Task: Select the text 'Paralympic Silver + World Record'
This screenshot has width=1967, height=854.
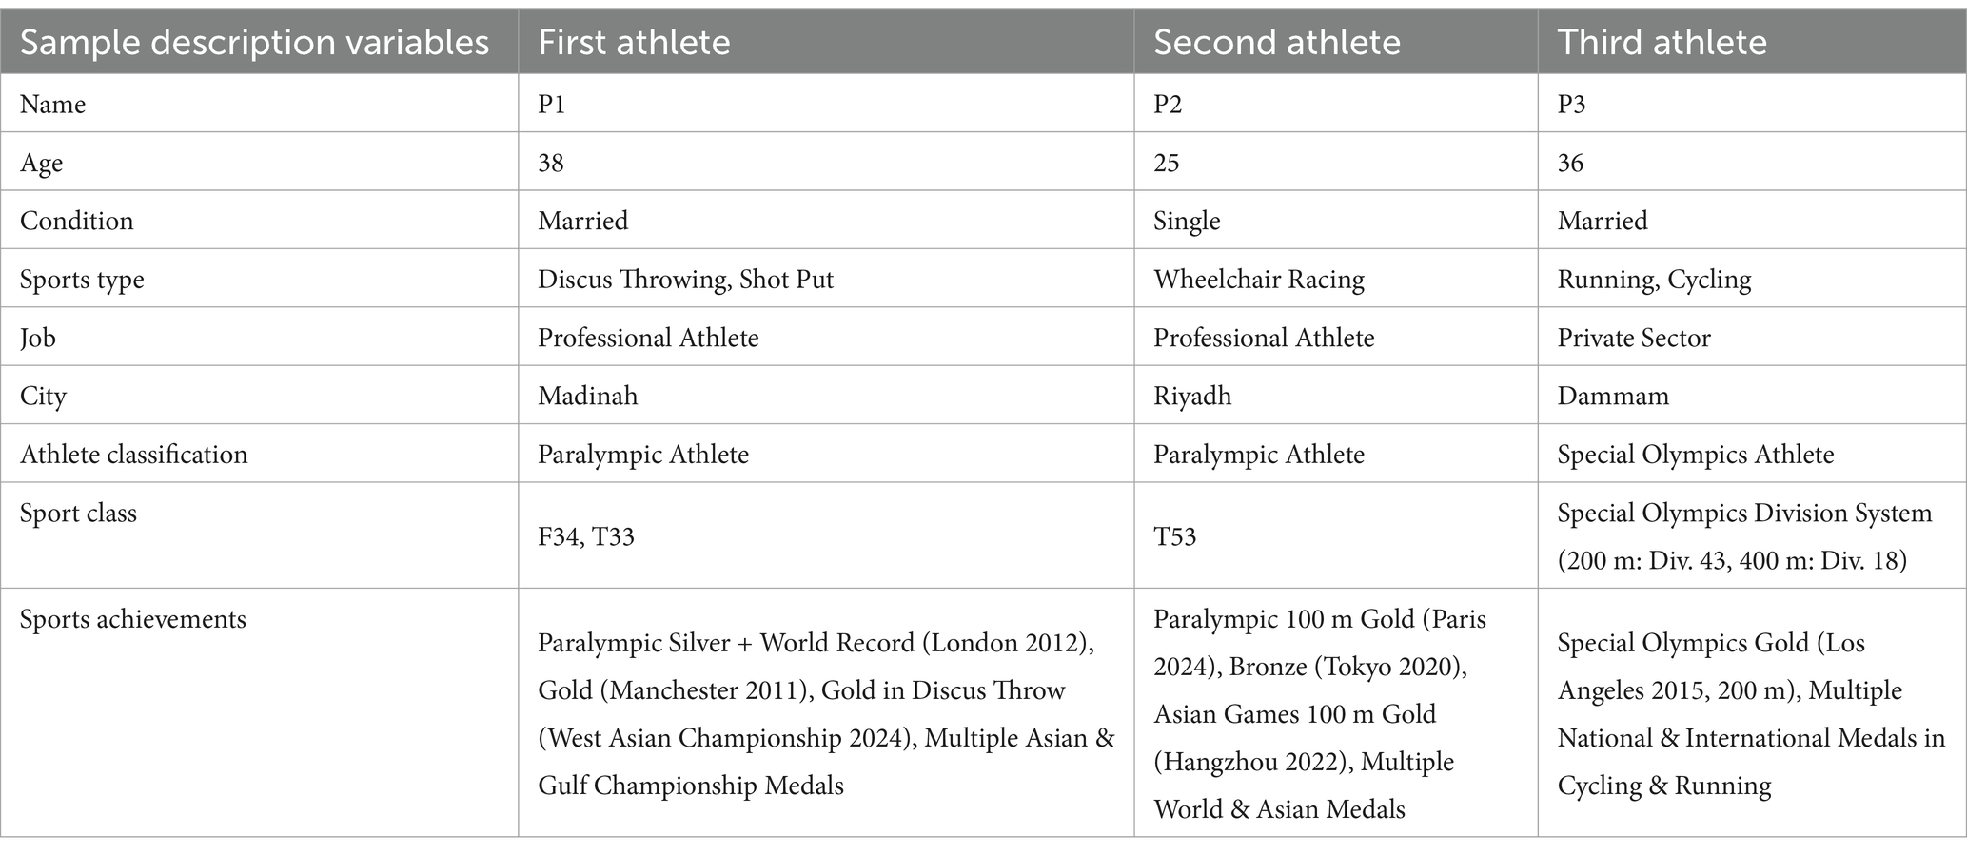Action: click(726, 643)
